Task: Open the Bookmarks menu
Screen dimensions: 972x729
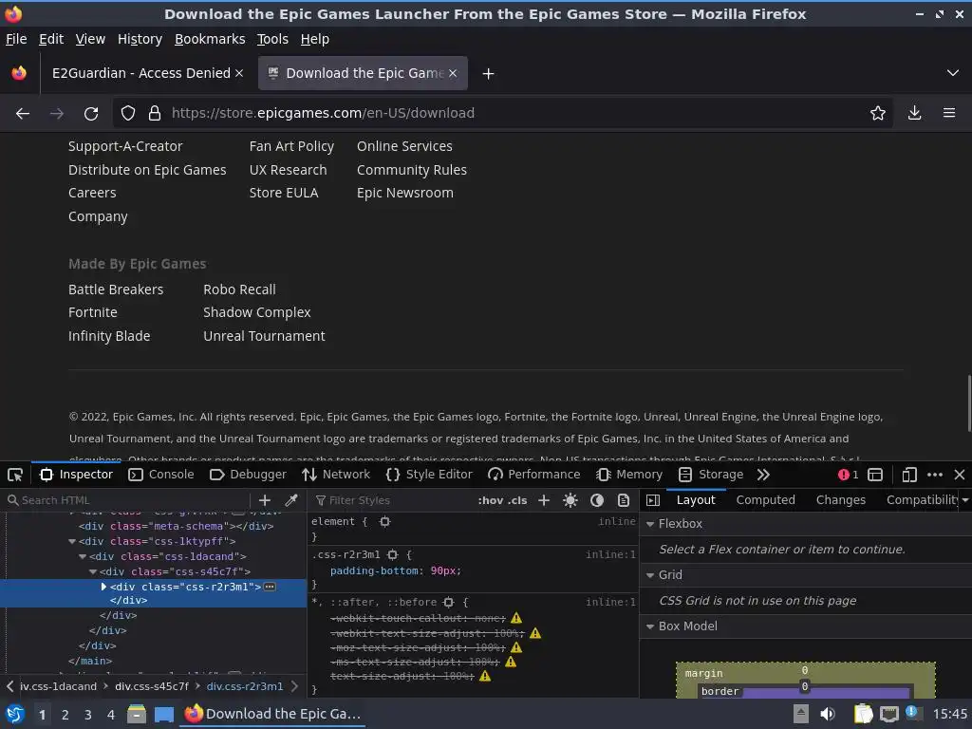Action: click(210, 39)
